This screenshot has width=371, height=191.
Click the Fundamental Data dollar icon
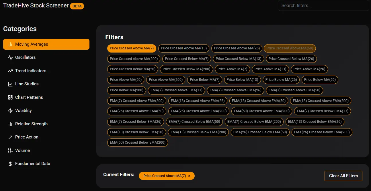[x=10, y=164]
